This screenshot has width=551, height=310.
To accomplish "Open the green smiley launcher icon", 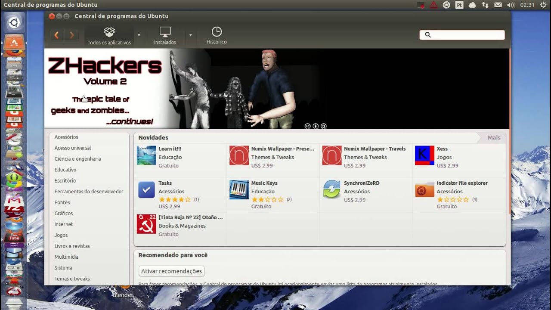I will click(x=14, y=178).
